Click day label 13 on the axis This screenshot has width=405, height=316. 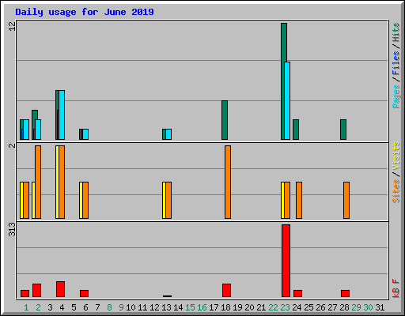166,307
